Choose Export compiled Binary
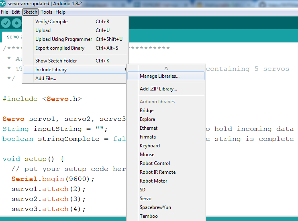This screenshot has width=298, height=221. point(76,48)
